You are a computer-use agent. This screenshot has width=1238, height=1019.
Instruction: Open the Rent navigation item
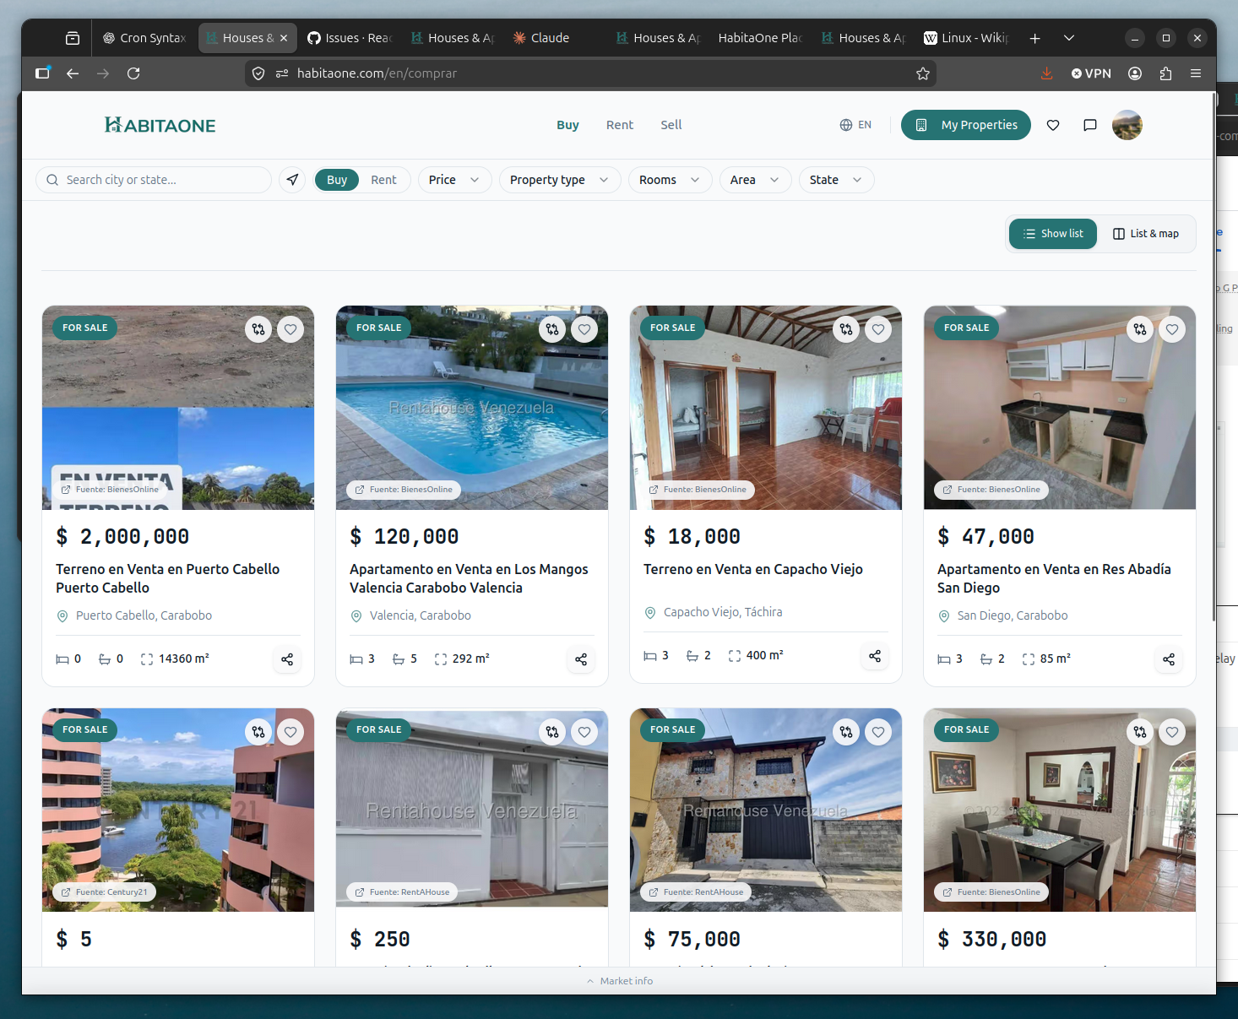click(619, 125)
